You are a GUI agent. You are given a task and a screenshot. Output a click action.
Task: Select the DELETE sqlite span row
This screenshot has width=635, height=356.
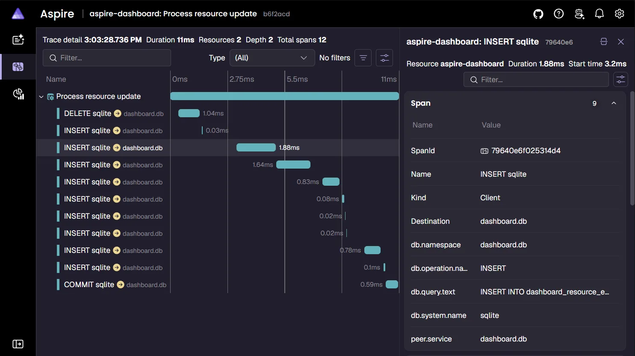pos(218,113)
